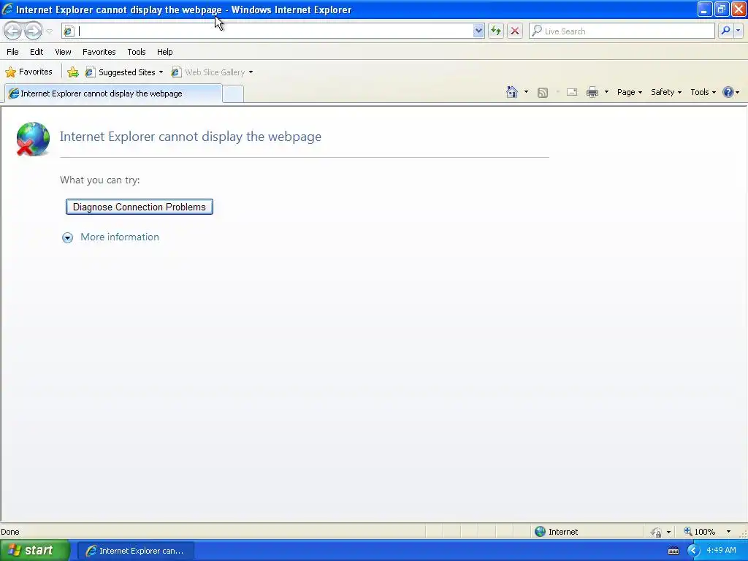Click the Stop loading icon
Screen dimensions: 748x561
click(515, 31)
